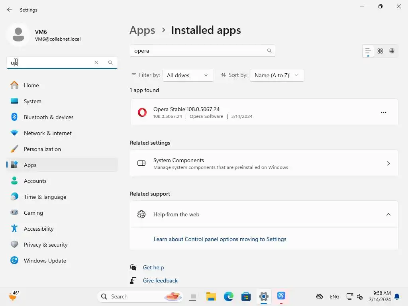Open Microsoft Edge from the taskbar

(x=228, y=296)
